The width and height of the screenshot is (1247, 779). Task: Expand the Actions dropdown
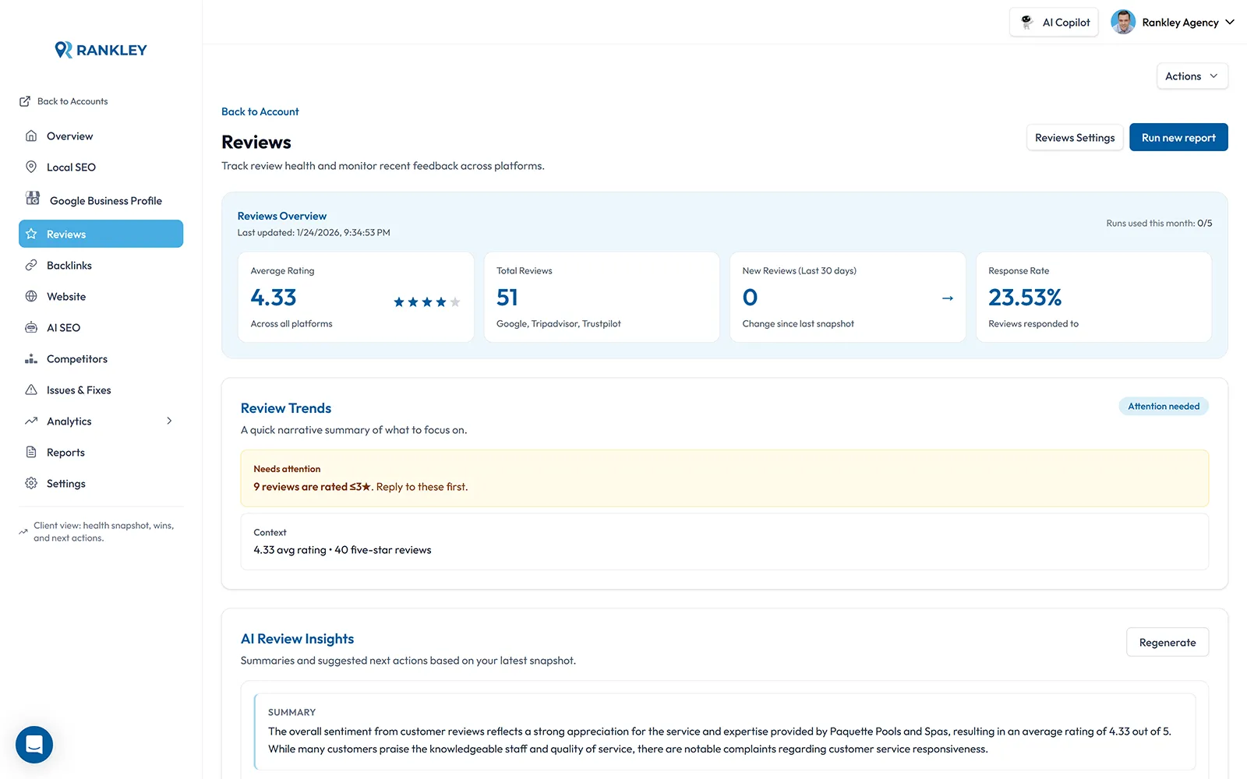[x=1192, y=76]
